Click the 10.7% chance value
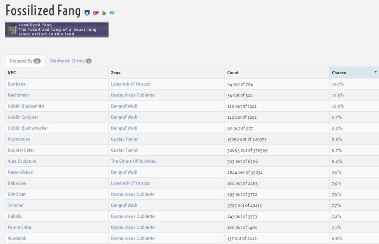This screenshot has height=244, width=379. (338, 84)
